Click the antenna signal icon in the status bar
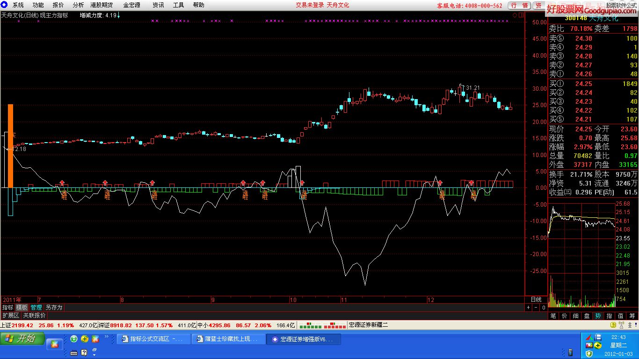The width and height of the screenshot is (639, 359). [x=621, y=325]
